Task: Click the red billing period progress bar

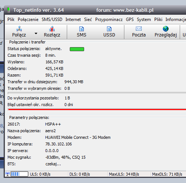Action: tap(97, 109)
